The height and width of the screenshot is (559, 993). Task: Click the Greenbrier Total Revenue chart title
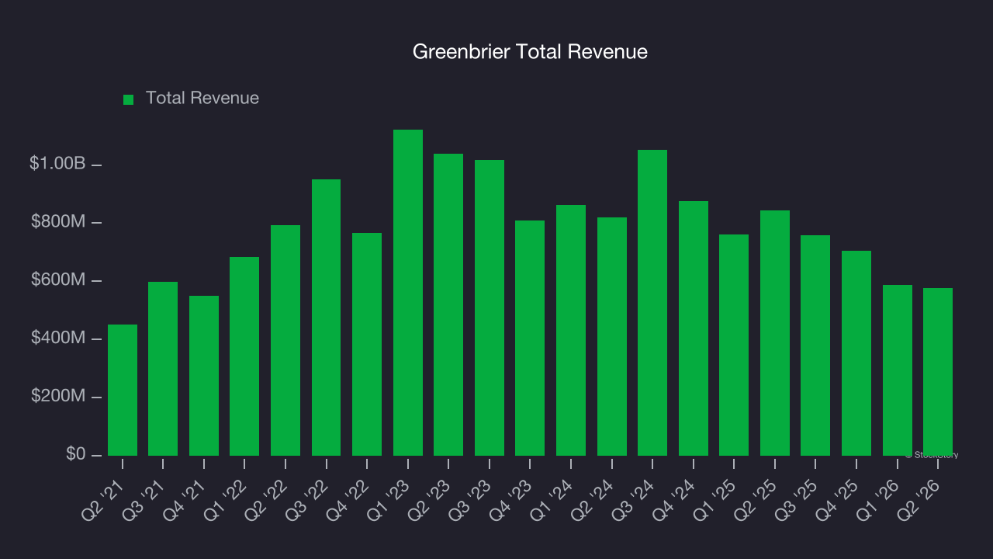tap(530, 52)
